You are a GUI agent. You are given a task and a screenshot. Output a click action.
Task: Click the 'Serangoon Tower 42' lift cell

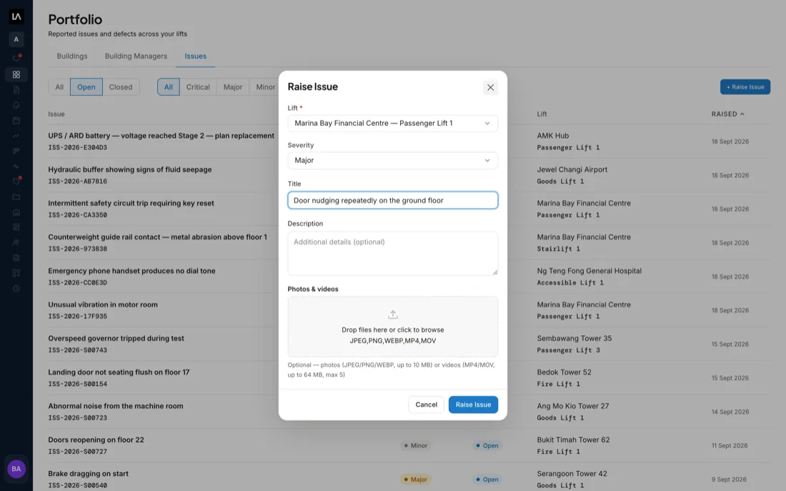[572, 473]
